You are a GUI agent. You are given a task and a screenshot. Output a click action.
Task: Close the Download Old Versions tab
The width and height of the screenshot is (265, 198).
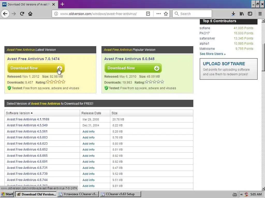pos(54,4)
